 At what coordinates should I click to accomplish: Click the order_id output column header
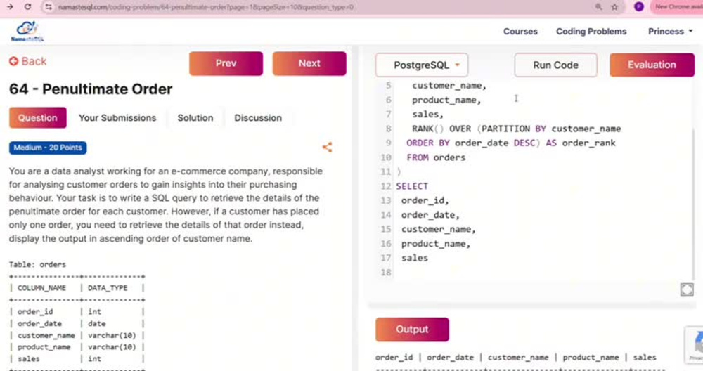[x=394, y=358]
